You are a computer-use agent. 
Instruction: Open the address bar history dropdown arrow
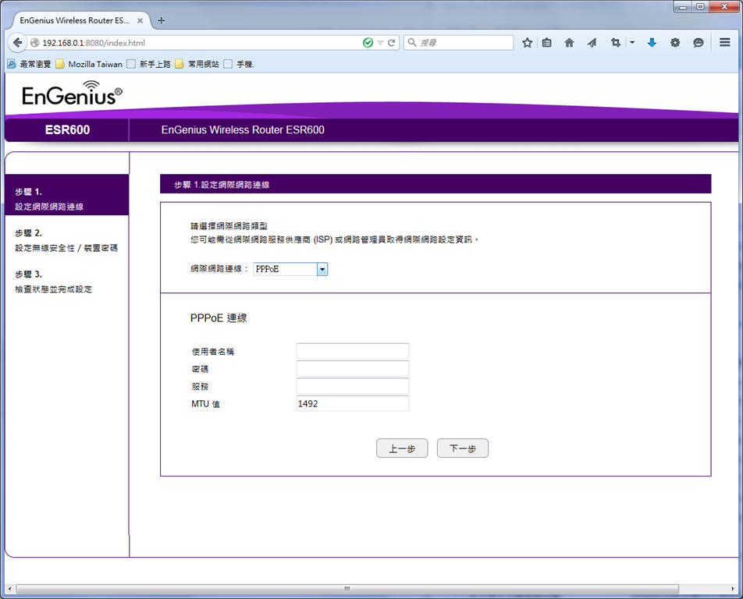point(380,43)
